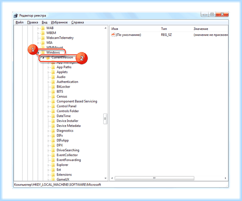Click the string value icon of (По умолчанию)
Image resolution: width=242 pixels, height=201 pixels.
(x=113, y=35)
